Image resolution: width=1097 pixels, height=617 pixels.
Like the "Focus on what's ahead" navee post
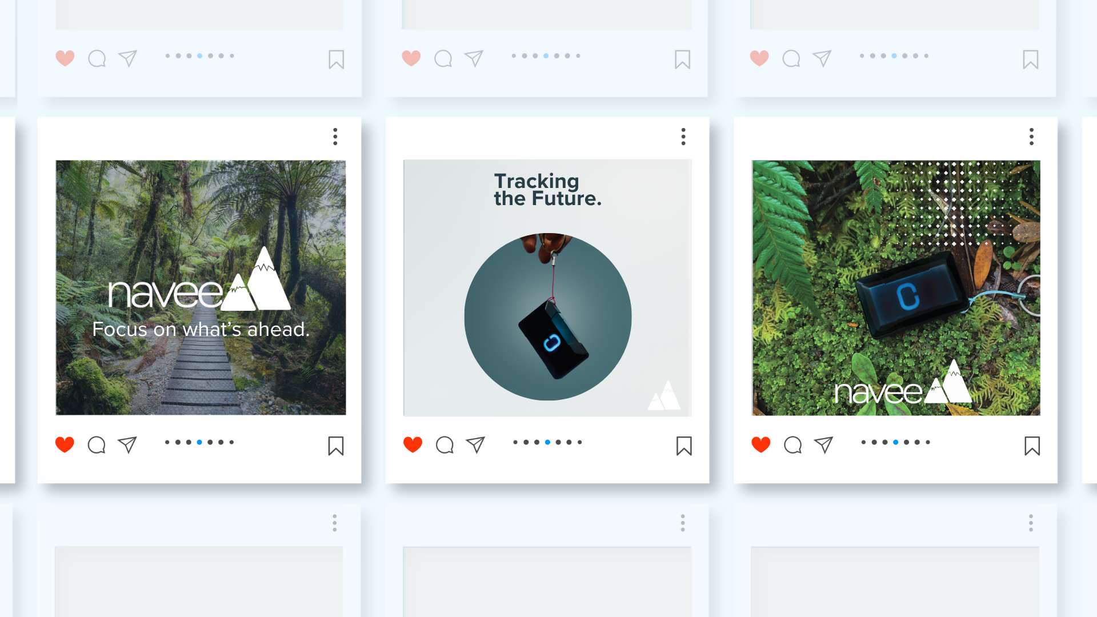(65, 444)
